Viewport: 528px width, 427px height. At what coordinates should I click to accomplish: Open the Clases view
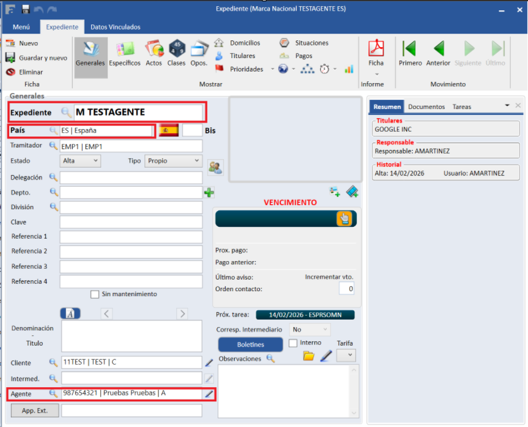coord(176,53)
